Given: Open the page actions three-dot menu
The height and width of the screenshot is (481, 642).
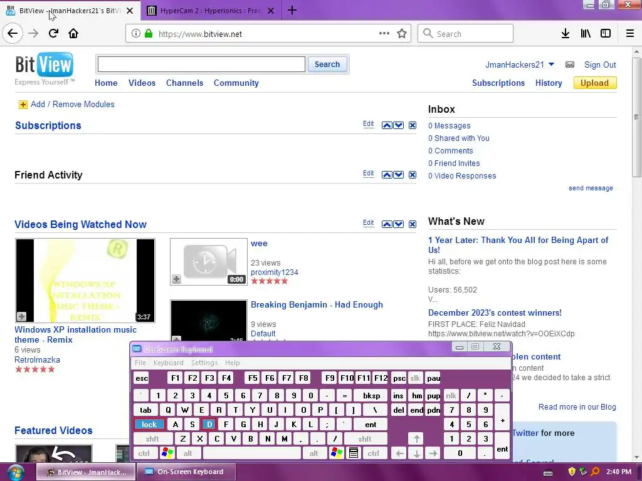Looking at the screenshot, I should point(384,33).
